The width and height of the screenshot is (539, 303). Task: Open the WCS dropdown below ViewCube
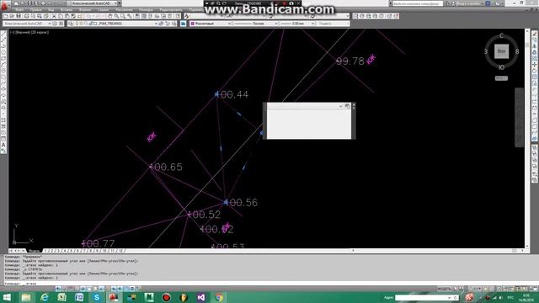501,78
